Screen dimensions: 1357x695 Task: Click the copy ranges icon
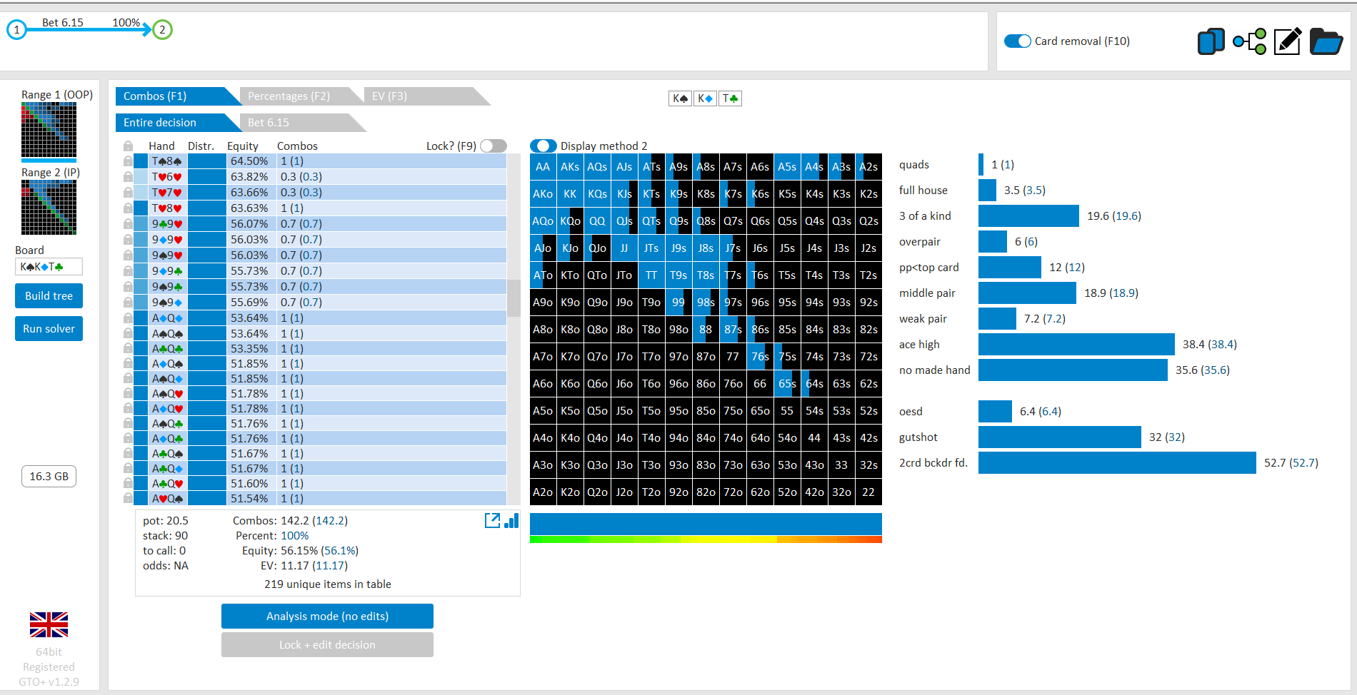click(1211, 41)
